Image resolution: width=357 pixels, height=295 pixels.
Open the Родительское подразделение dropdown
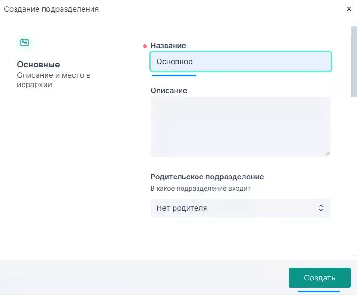241,208
